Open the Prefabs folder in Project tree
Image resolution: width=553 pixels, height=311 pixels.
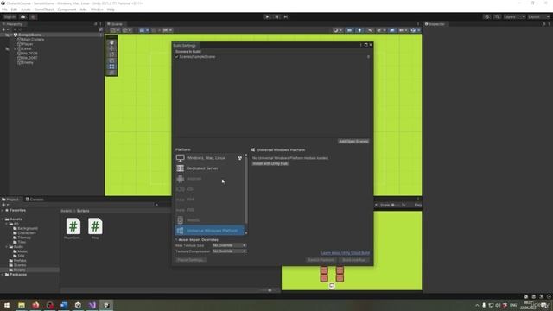click(20, 261)
